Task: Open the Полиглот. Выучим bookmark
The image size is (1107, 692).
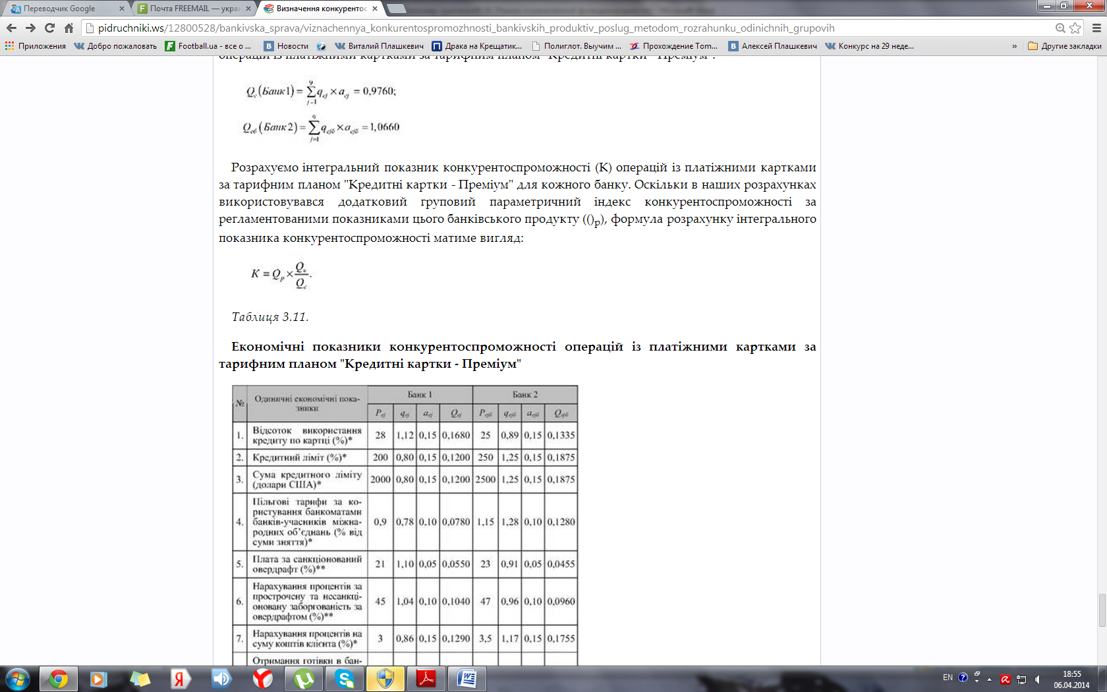Action: tap(576, 46)
